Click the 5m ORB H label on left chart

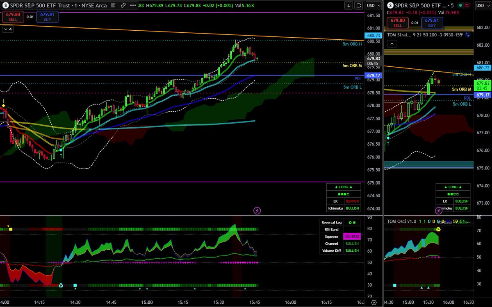pos(352,43)
